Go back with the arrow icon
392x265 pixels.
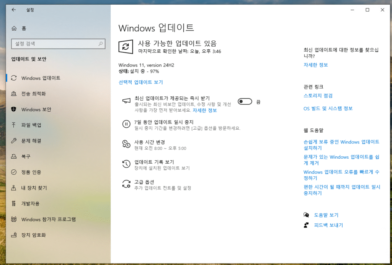pos(14,10)
